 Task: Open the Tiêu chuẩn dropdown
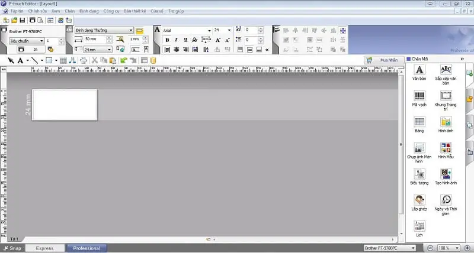[x=41, y=41]
